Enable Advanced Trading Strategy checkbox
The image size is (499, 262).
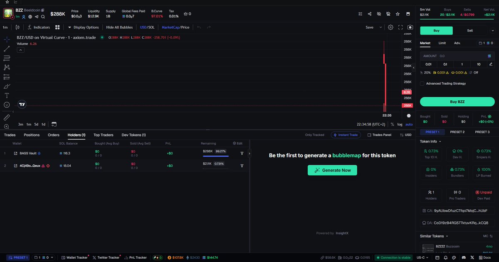(422, 83)
